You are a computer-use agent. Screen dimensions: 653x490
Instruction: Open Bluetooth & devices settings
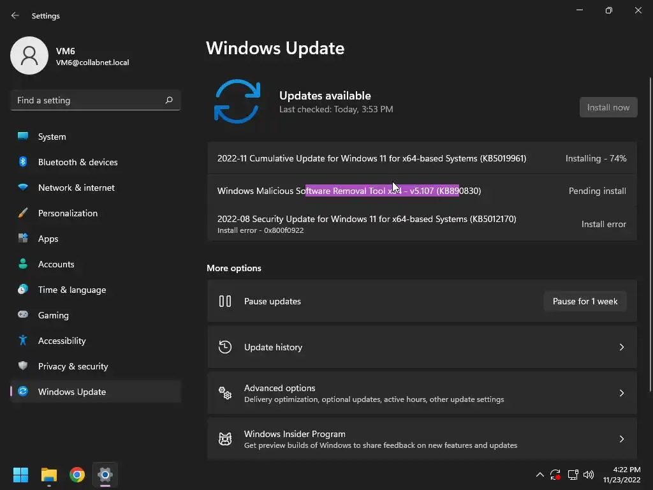tap(96, 161)
